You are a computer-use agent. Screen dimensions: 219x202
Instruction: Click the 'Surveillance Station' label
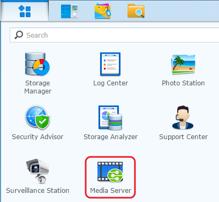coord(37,191)
